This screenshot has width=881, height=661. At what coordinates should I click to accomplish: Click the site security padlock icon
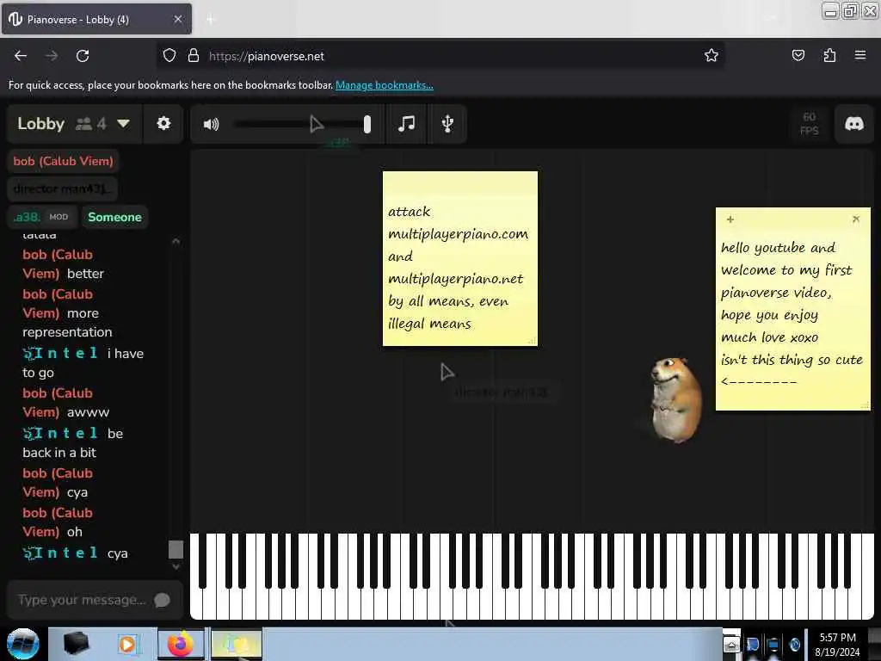194,55
